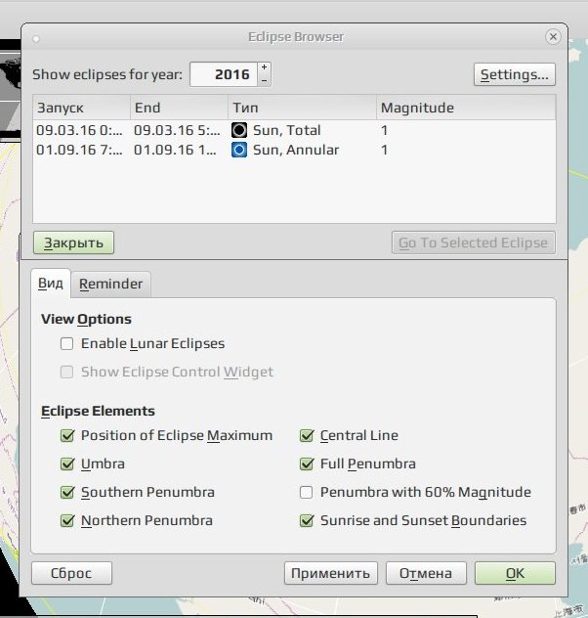The width and height of the screenshot is (588, 618).
Task: Click into the year field showing 2016
Action: pos(224,74)
